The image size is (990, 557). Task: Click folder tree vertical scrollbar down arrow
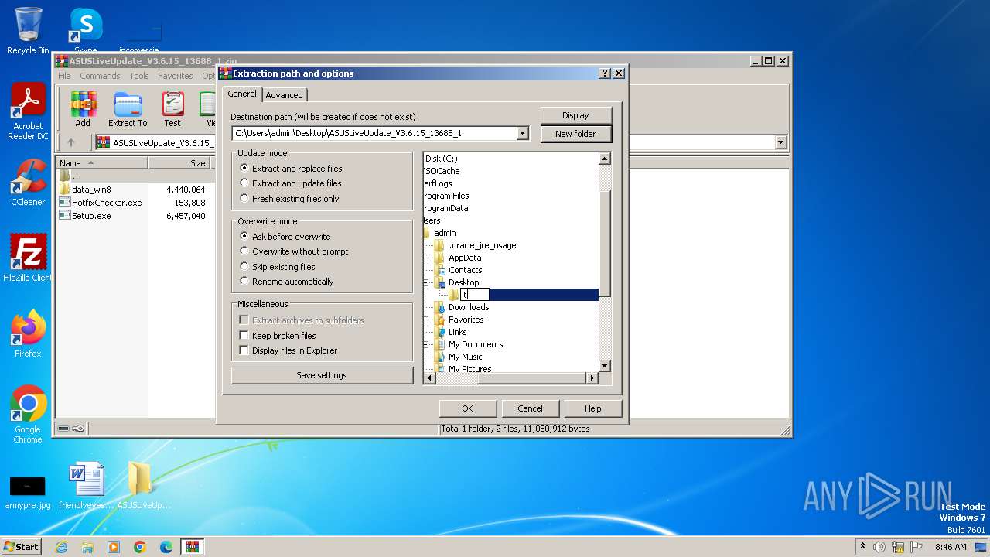[x=605, y=366]
